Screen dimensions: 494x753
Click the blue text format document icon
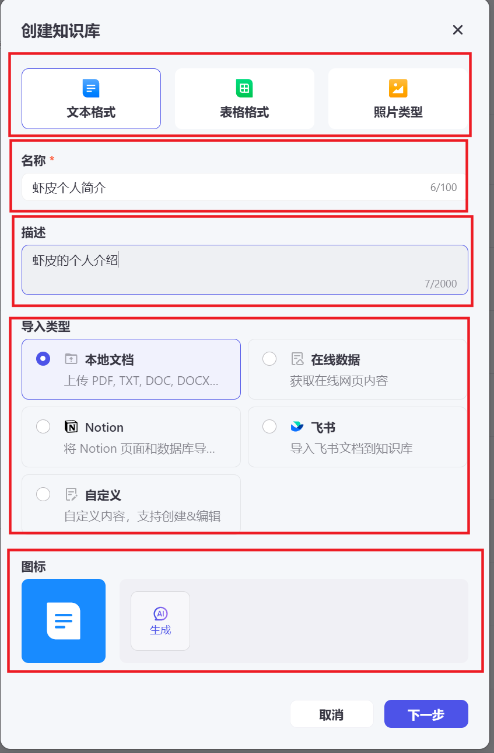pyautogui.click(x=91, y=88)
